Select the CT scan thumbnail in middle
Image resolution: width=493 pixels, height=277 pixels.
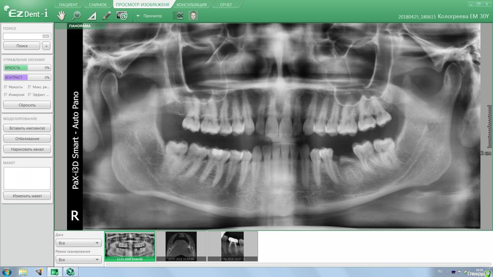pyautogui.click(x=181, y=245)
